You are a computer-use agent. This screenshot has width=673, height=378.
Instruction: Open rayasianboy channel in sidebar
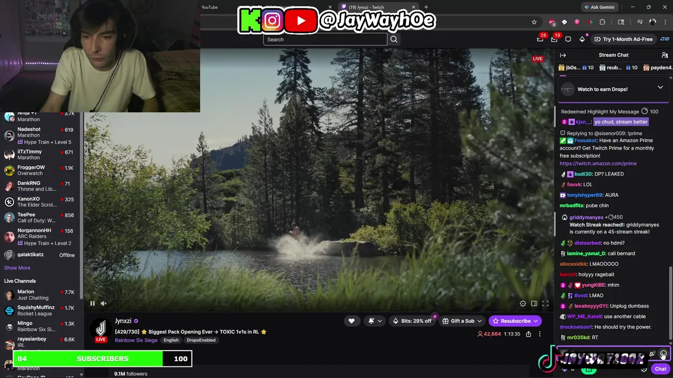pyautogui.click(x=40, y=342)
